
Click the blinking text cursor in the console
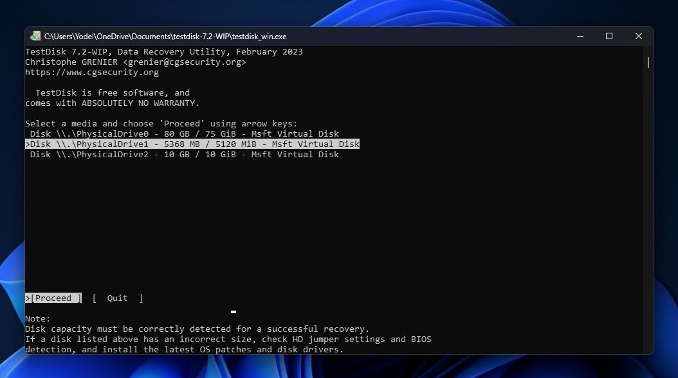(233, 312)
